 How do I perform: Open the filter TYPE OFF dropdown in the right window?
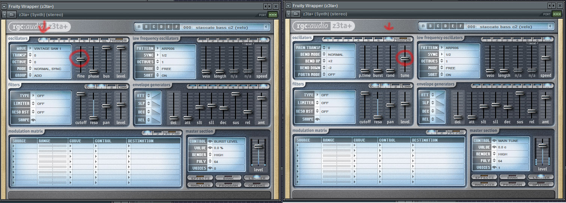318,95
